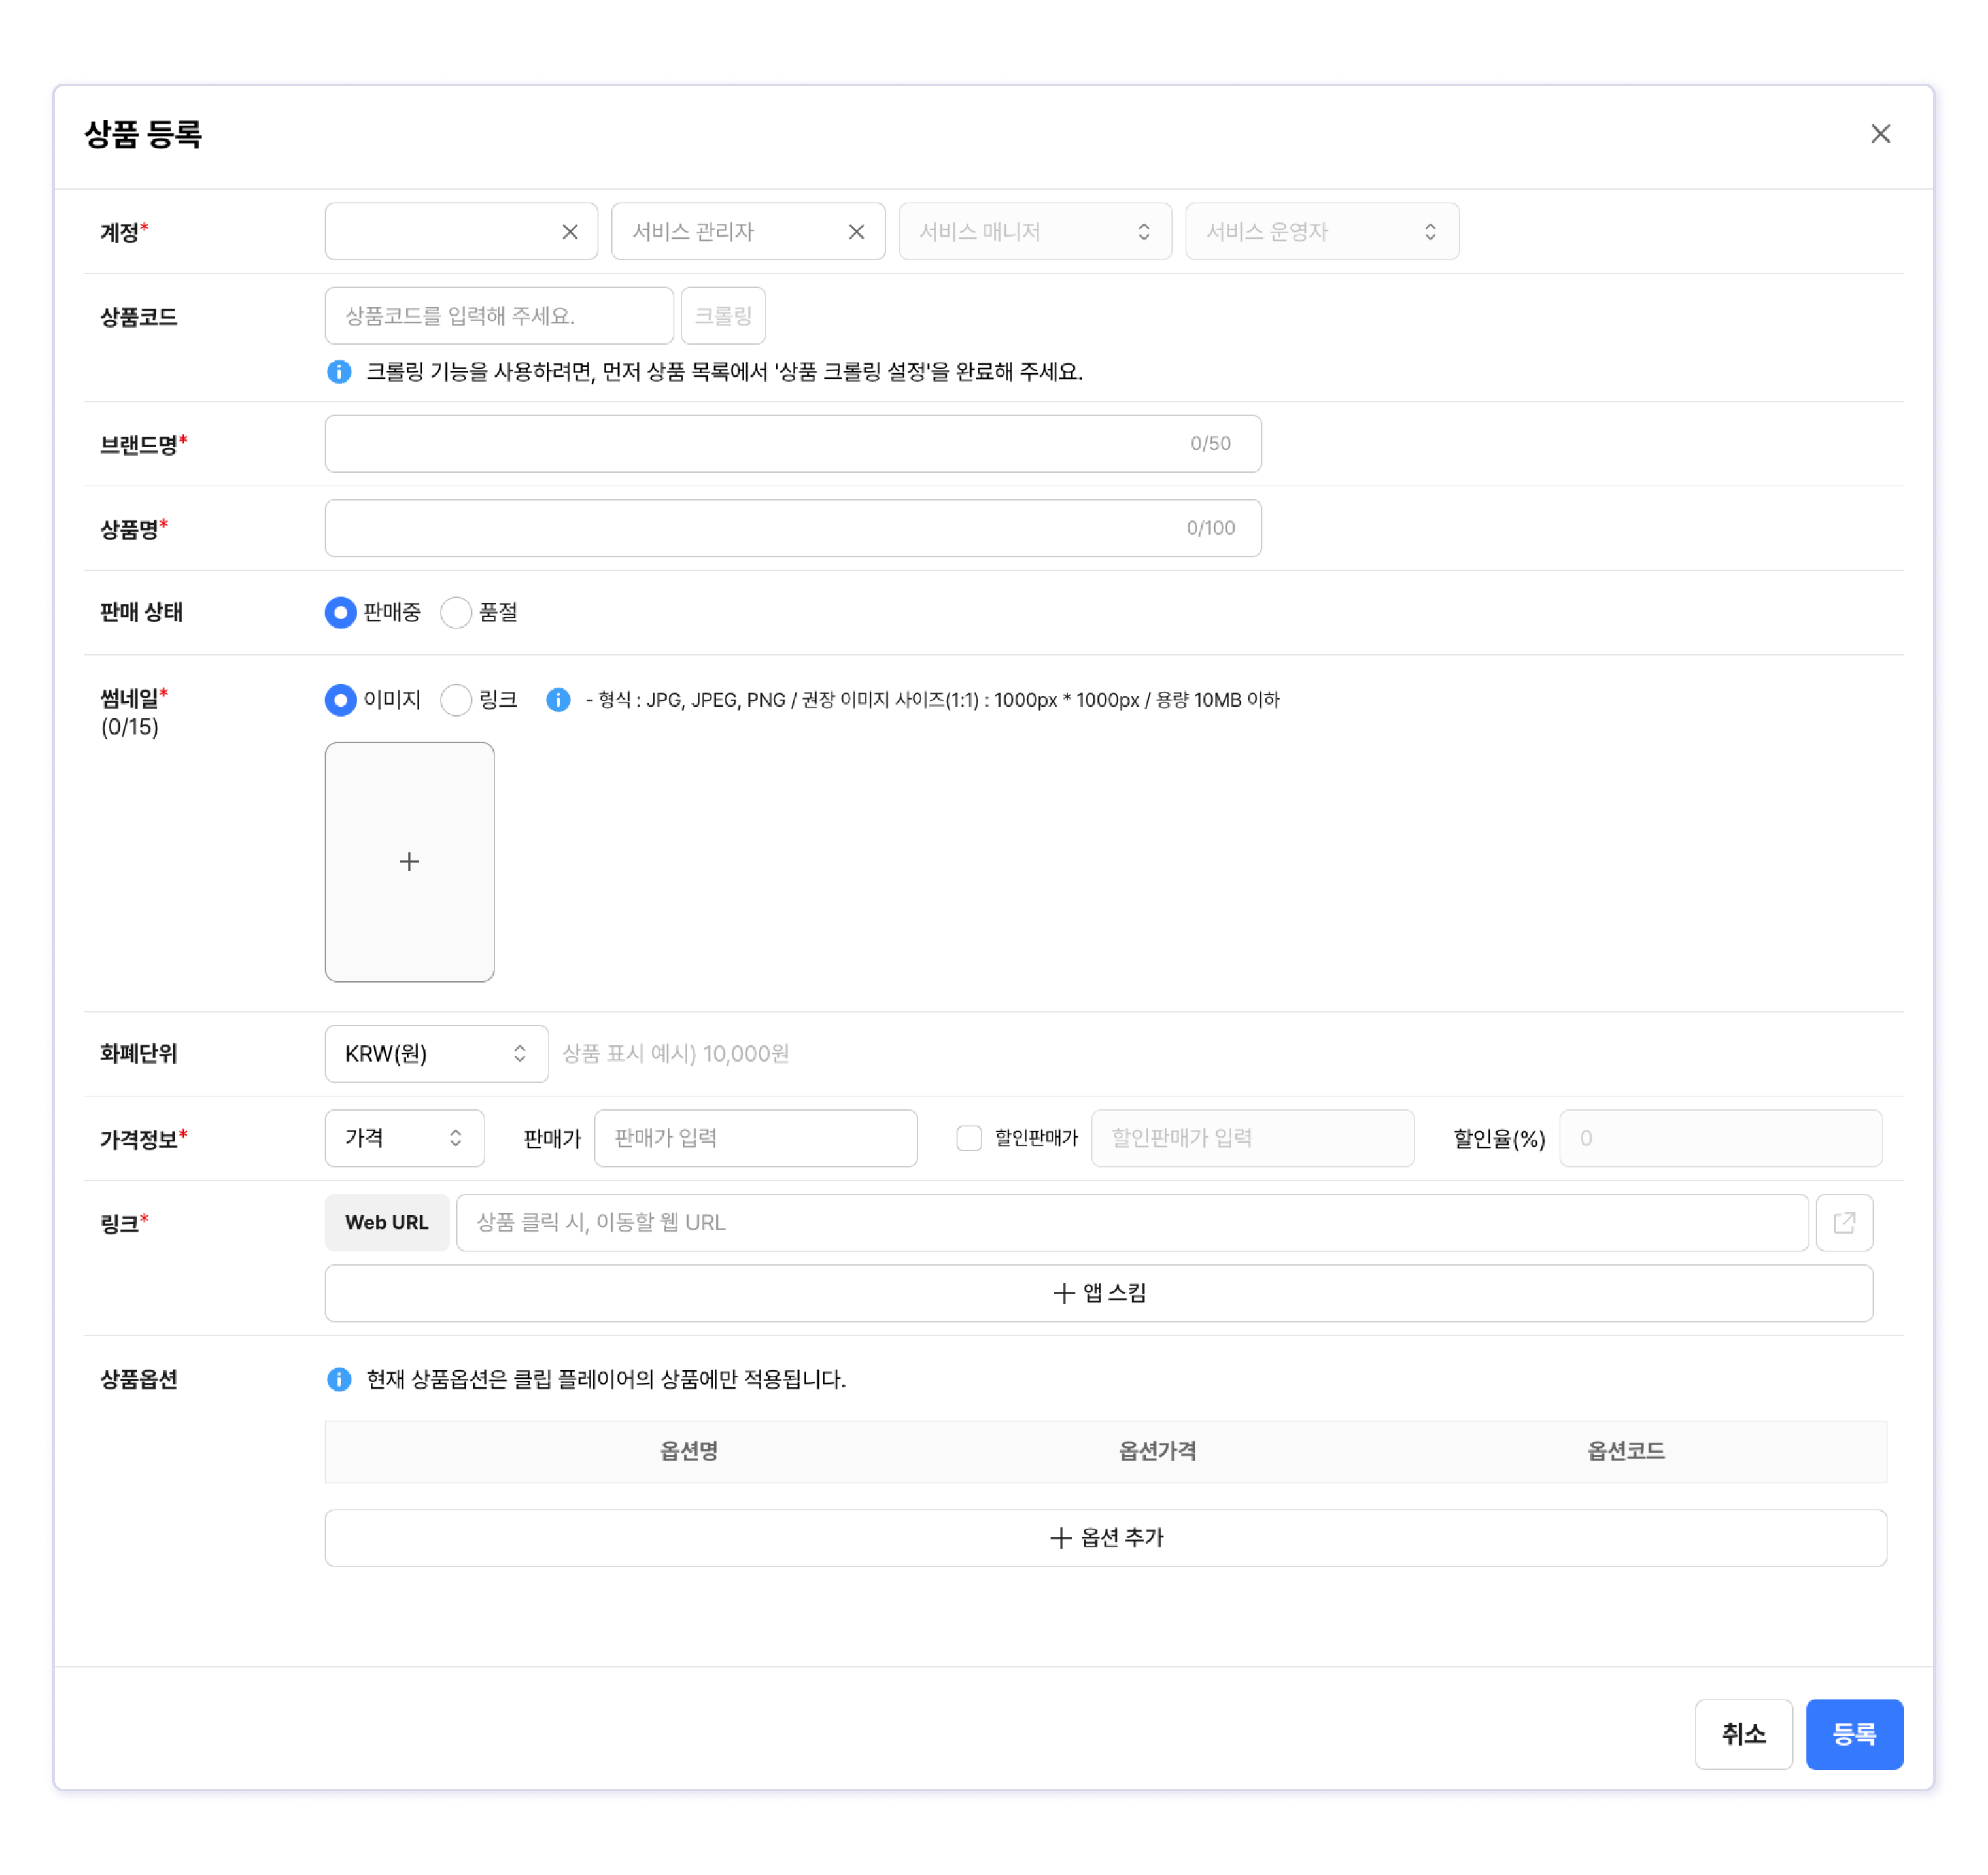The image size is (1988, 1875).
Task: Clear the first 계정 field
Action: tap(570, 232)
